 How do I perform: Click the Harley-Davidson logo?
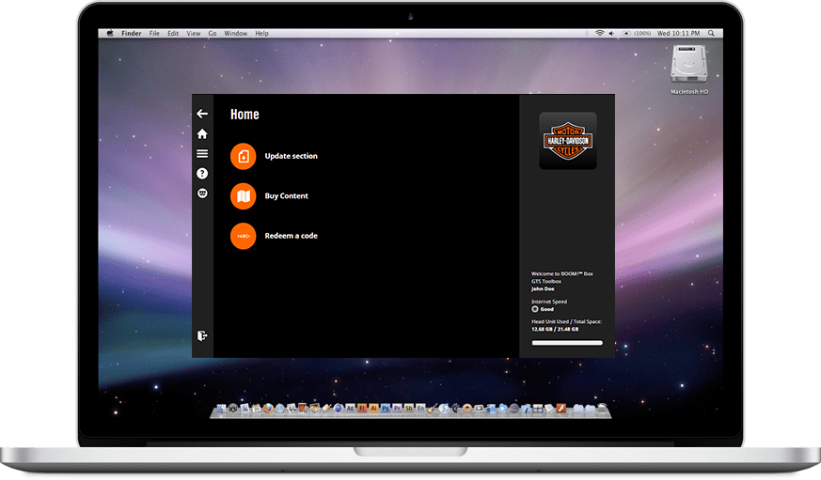click(x=568, y=141)
